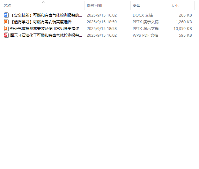Select the file 【安全技能】可燃和有毒气体检测报警

pos(46,15)
